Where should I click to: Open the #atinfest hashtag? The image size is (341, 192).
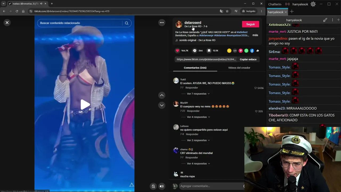click(x=242, y=32)
